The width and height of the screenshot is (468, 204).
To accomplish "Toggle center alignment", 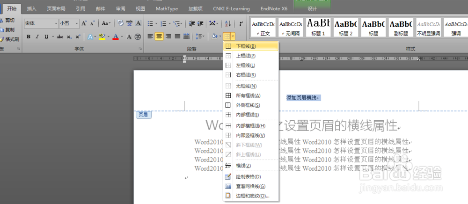I will point(160,36).
